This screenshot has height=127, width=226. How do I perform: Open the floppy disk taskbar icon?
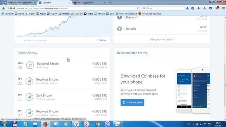coord(14,124)
